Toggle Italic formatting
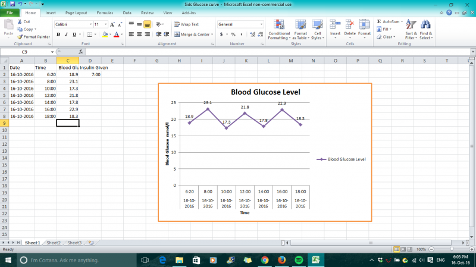This screenshot has width=476, height=267. (67, 34)
